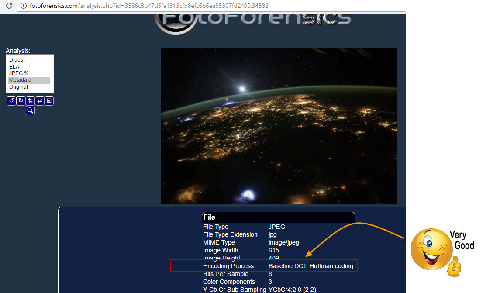
Task: Click the 'Image Width' label
Action: click(221, 251)
